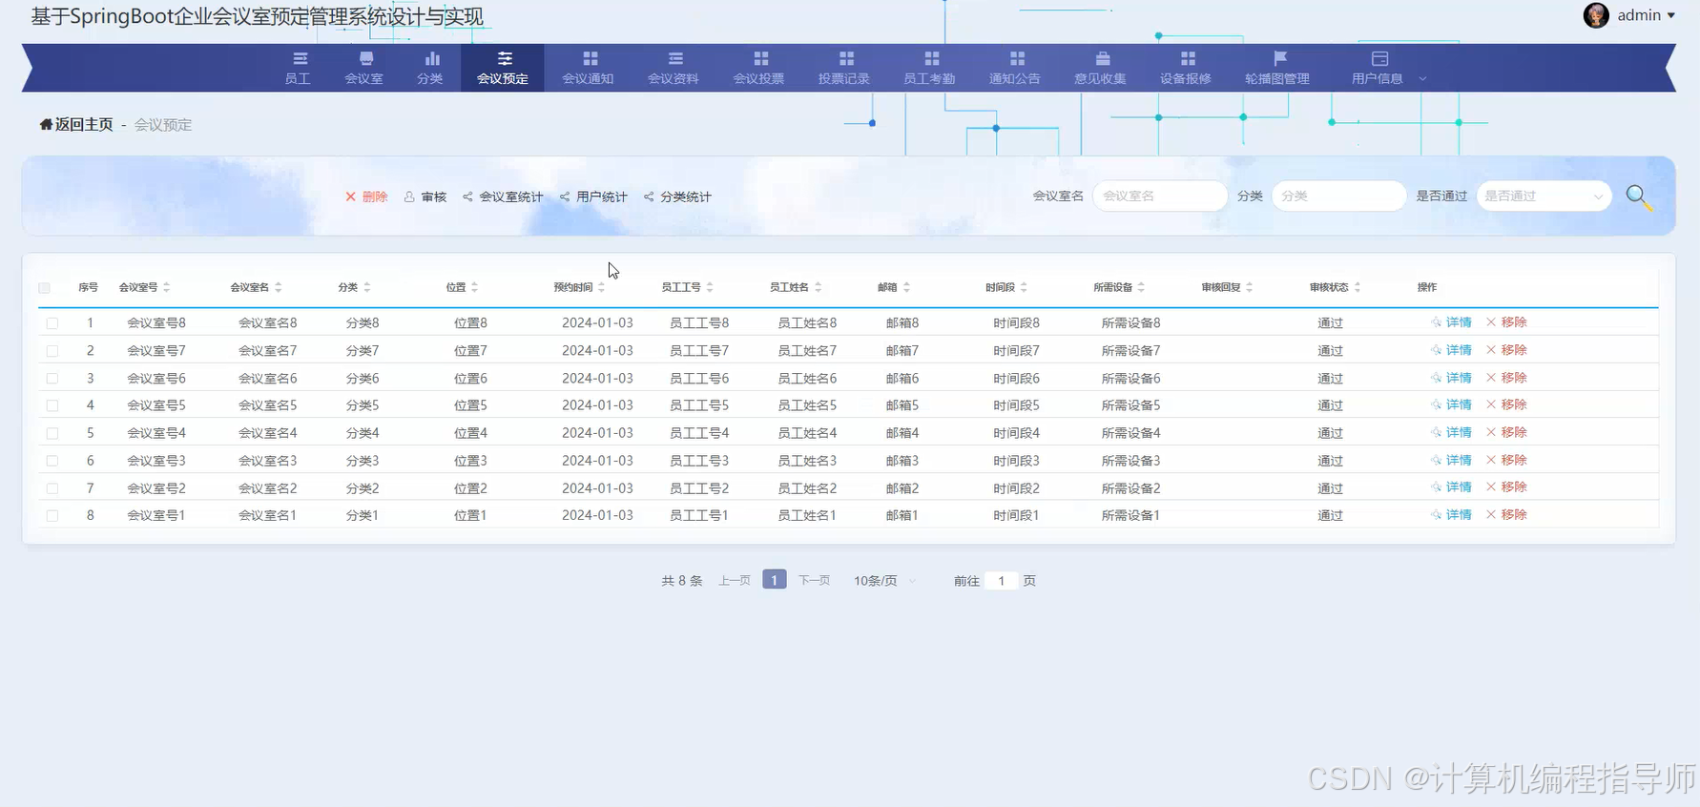This screenshot has width=1700, height=807.
Task: Click the magnifier search icon
Action: pyautogui.click(x=1639, y=197)
